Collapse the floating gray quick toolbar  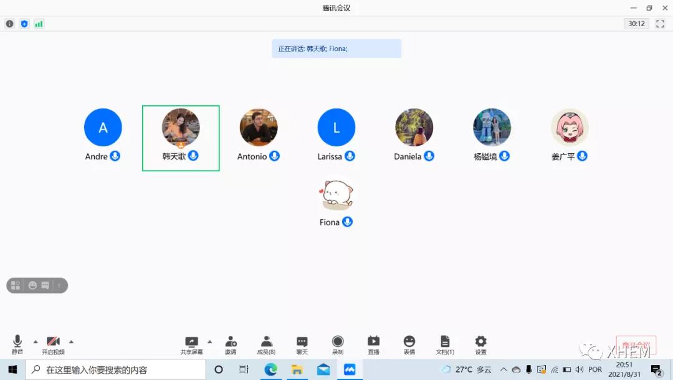[60, 285]
